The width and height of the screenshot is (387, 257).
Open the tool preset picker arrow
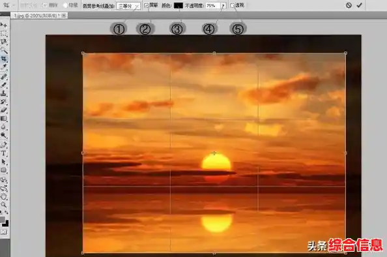click(13, 5)
